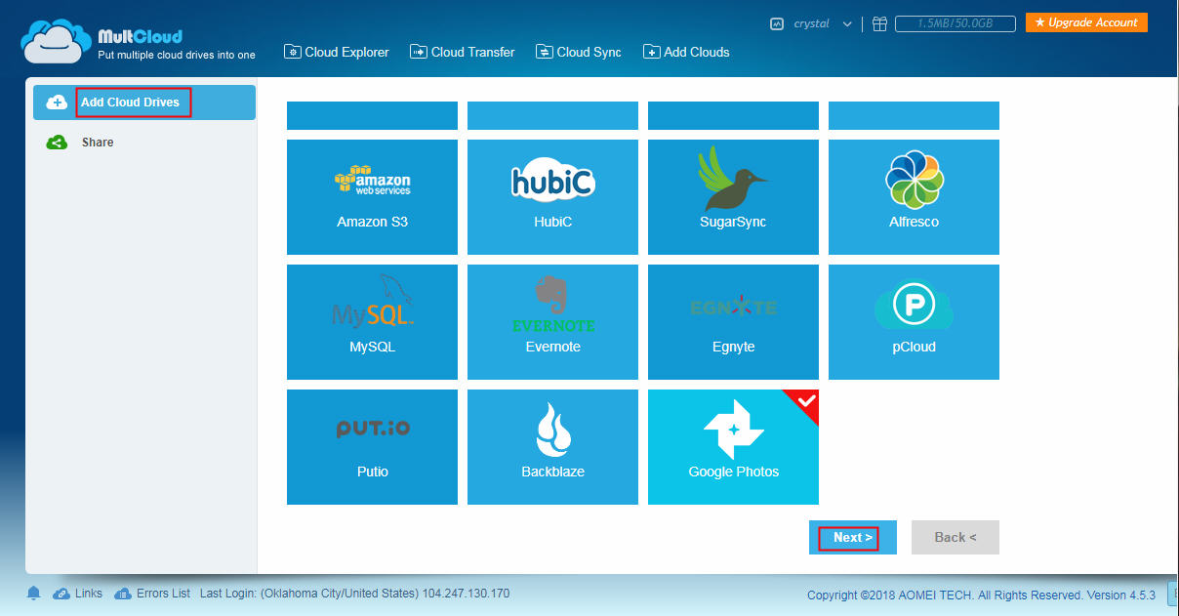Click the Next > button
Screen dimensions: 1179x616
click(853, 538)
